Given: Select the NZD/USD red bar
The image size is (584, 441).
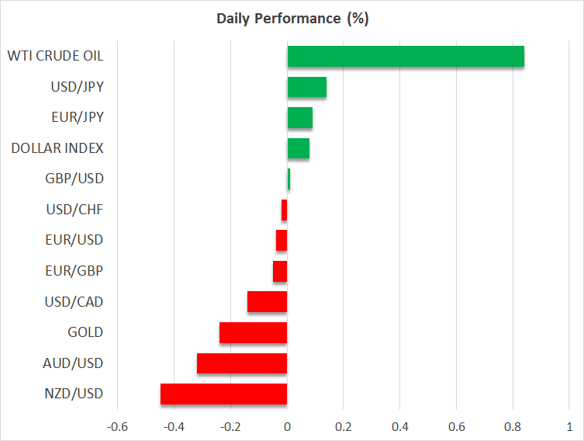Looking at the screenshot, I should point(223,394).
